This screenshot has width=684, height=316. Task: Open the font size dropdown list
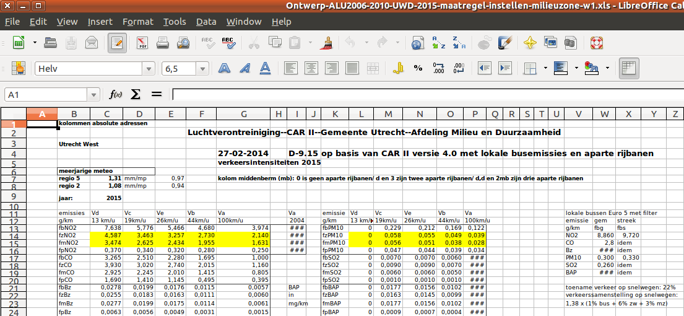point(202,69)
